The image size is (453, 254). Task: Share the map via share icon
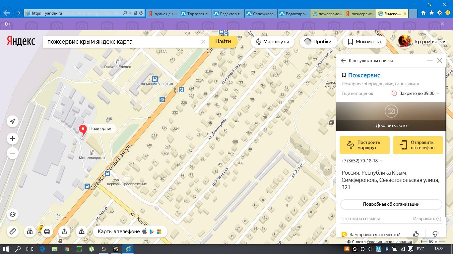64,232
